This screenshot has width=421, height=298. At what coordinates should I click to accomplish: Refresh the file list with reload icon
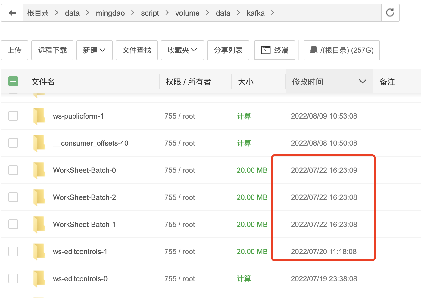[x=390, y=13]
